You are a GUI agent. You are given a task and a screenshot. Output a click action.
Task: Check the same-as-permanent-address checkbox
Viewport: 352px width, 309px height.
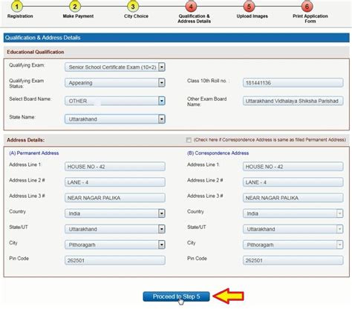click(x=189, y=140)
